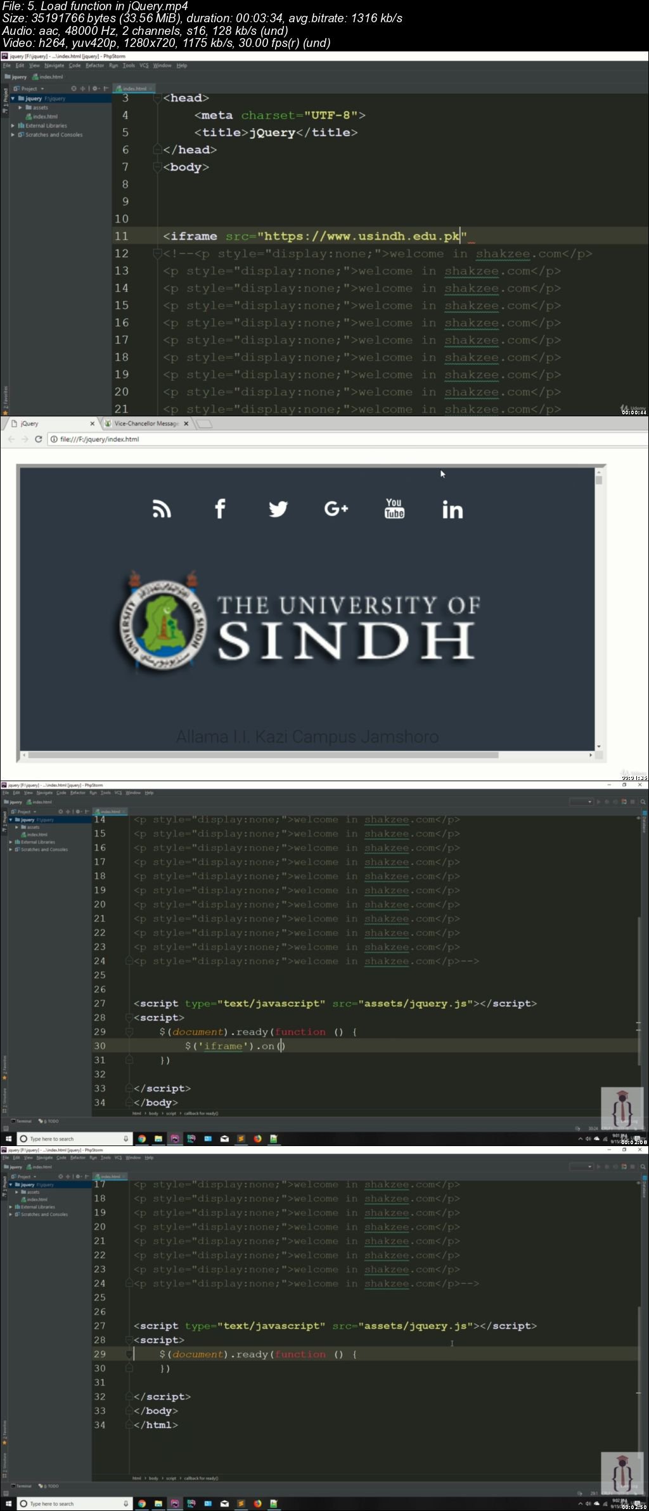
Task: Click the browser forward arrow
Action: point(25,439)
